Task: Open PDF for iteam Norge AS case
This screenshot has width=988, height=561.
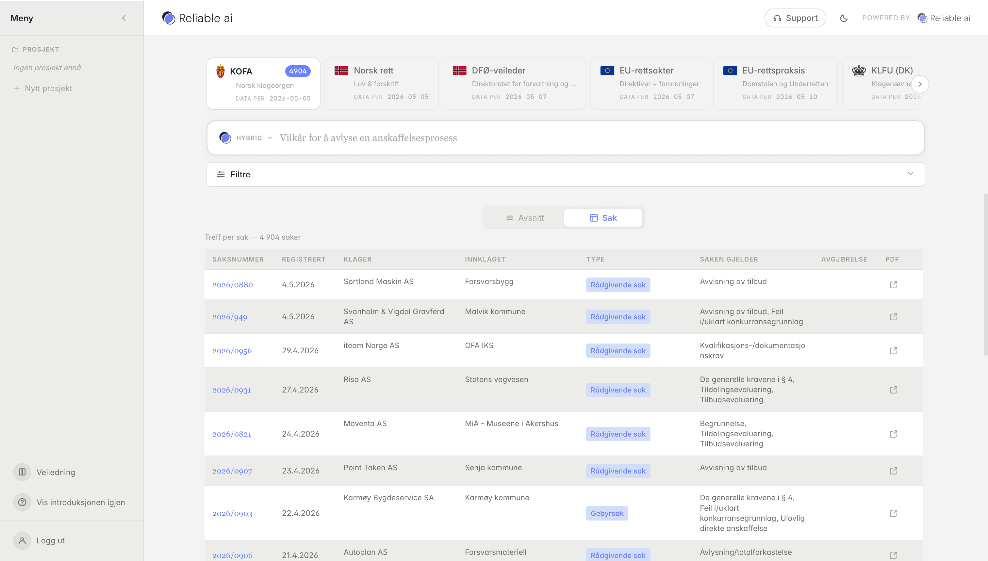Action: [893, 351]
